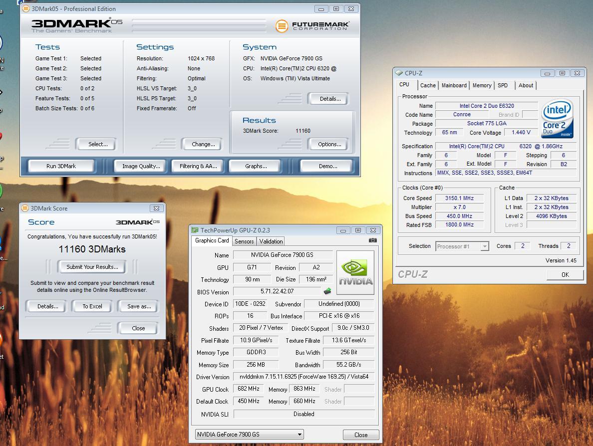The image size is (593, 446).
Task: Click the GPU-Z title bar icon
Action: point(195,230)
